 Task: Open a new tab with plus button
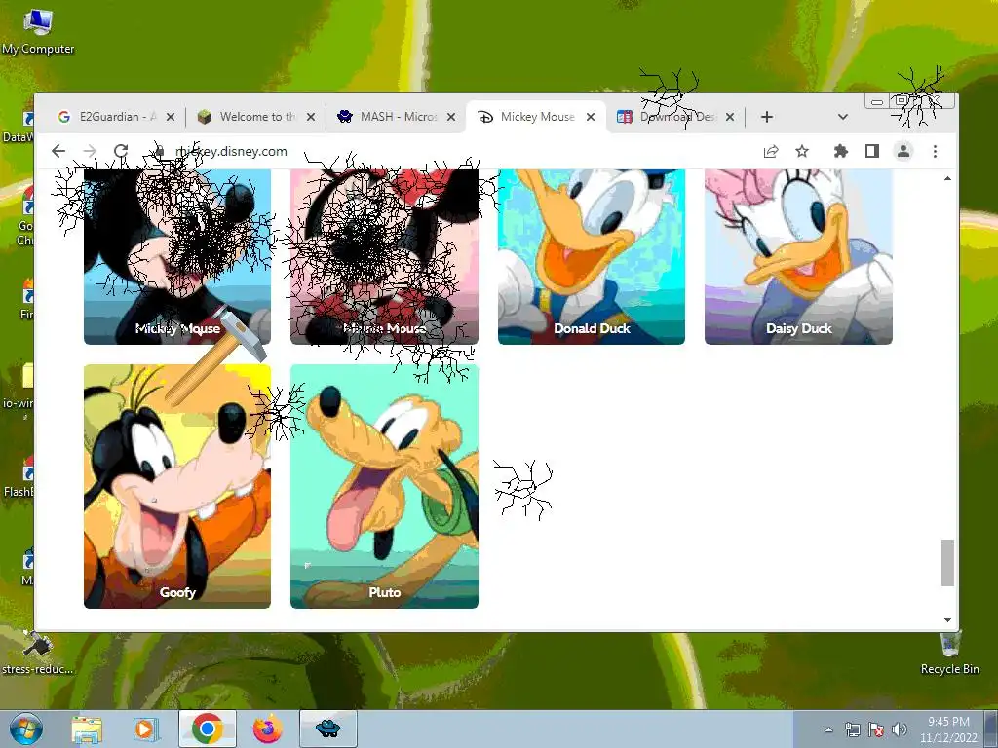point(767,117)
